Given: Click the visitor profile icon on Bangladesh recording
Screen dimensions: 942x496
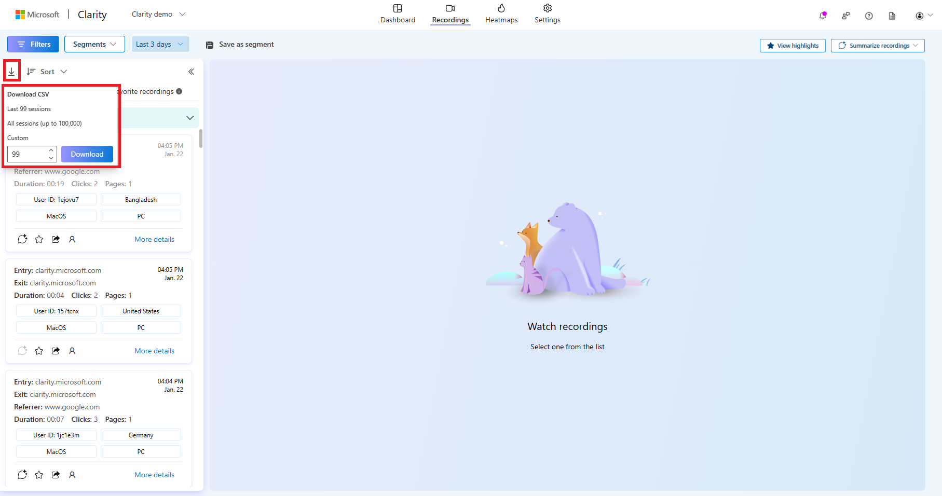Looking at the screenshot, I should point(72,239).
